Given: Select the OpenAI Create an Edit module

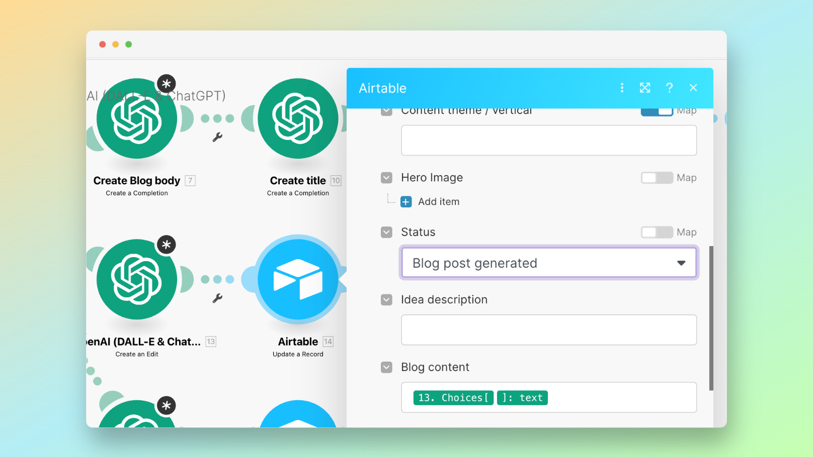Looking at the screenshot, I should click(137, 279).
